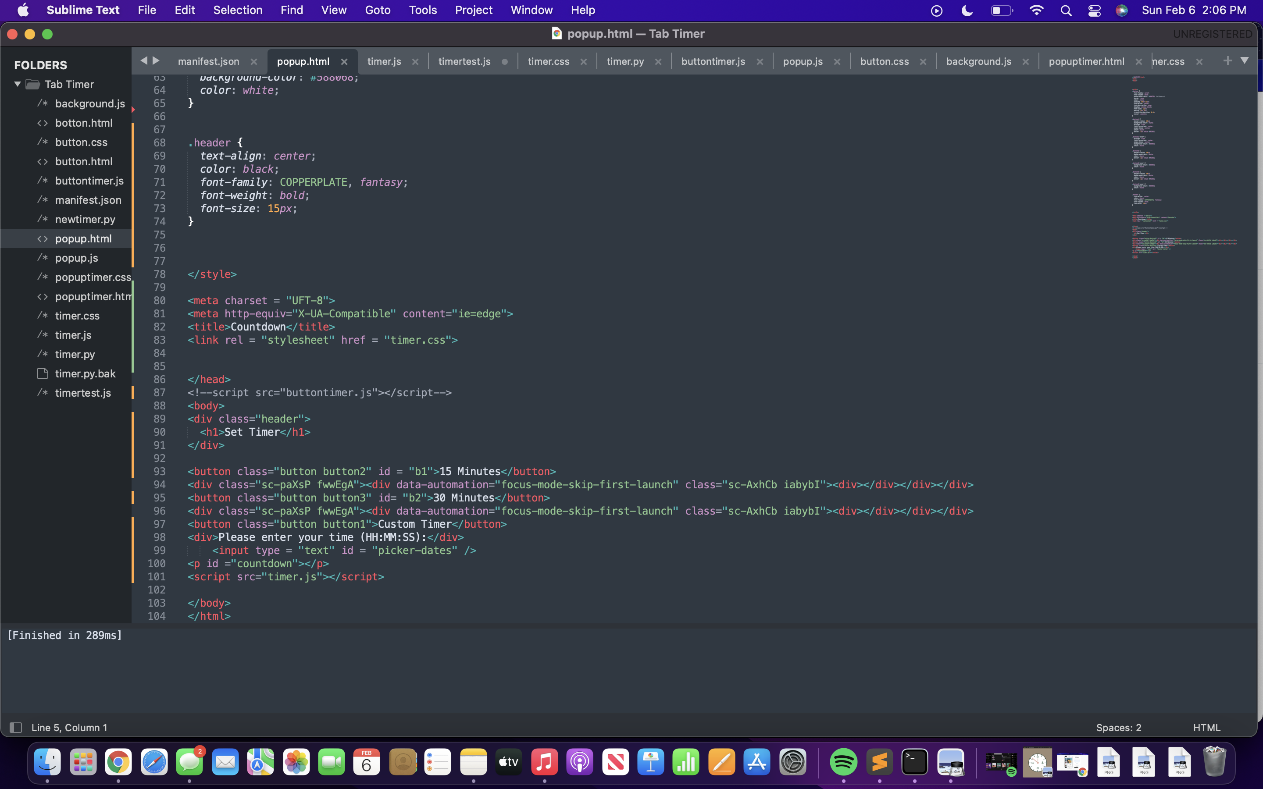Image resolution: width=1263 pixels, height=789 pixels.
Task: Launch Terminal from the dock
Action: point(914,762)
